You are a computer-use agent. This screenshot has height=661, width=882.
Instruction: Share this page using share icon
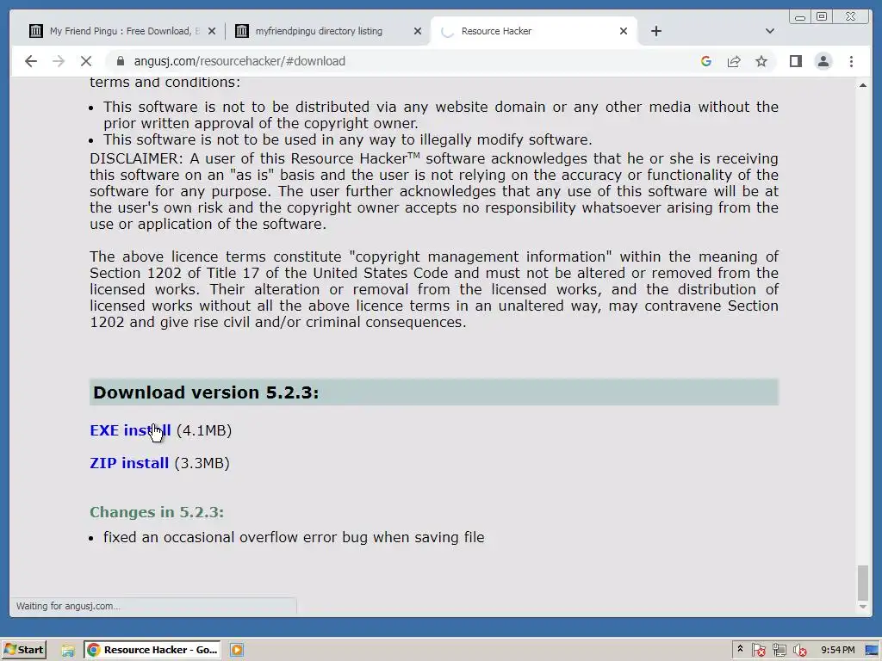pos(734,61)
